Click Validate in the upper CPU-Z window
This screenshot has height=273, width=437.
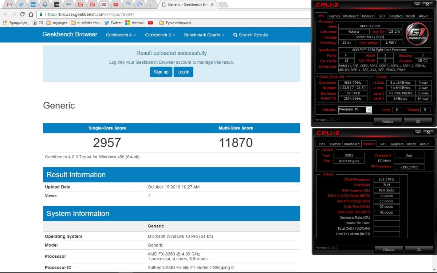tap(387, 121)
